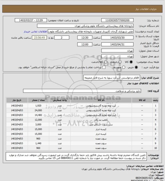Select the جزیی purchase type radio

[x=136, y=67]
